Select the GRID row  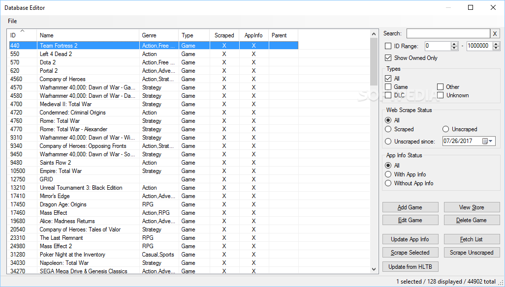click(x=153, y=179)
